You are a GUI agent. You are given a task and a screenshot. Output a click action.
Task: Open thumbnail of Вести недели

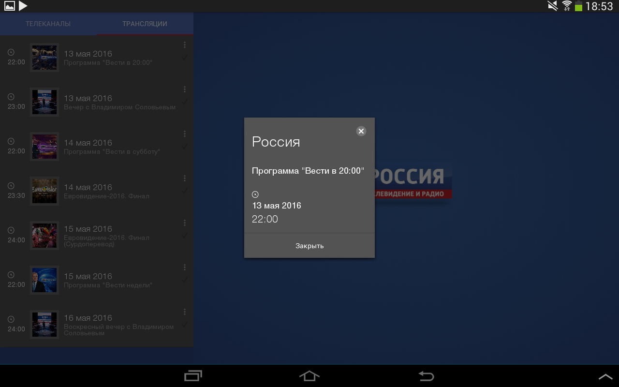[44, 280]
